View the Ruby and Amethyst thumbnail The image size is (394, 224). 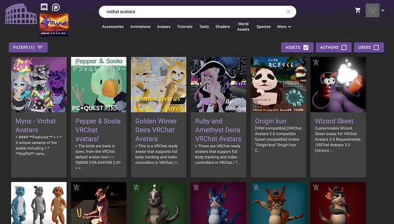tap(218, 85)
